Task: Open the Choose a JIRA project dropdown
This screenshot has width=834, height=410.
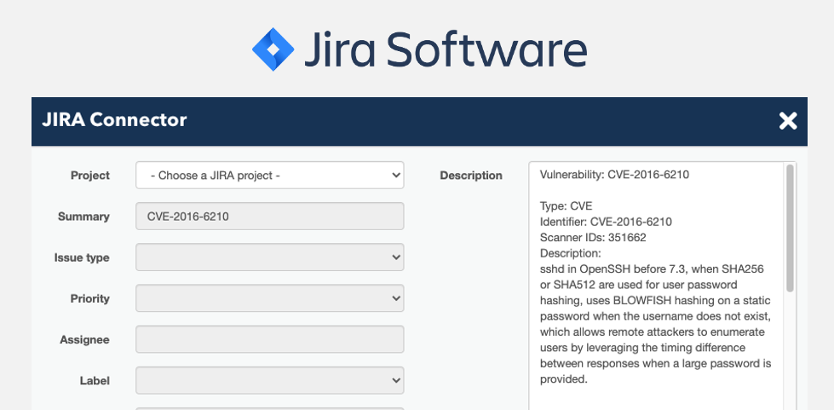Action: (x=270, y=176)
